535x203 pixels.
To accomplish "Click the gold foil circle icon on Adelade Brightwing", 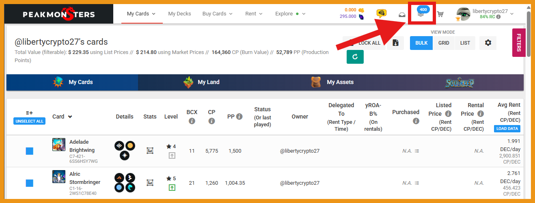I will point(131,146).
